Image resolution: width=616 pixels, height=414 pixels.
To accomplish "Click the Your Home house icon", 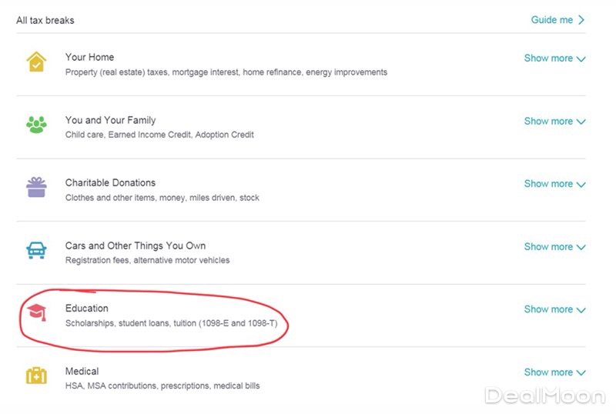I will coord(36,62).
